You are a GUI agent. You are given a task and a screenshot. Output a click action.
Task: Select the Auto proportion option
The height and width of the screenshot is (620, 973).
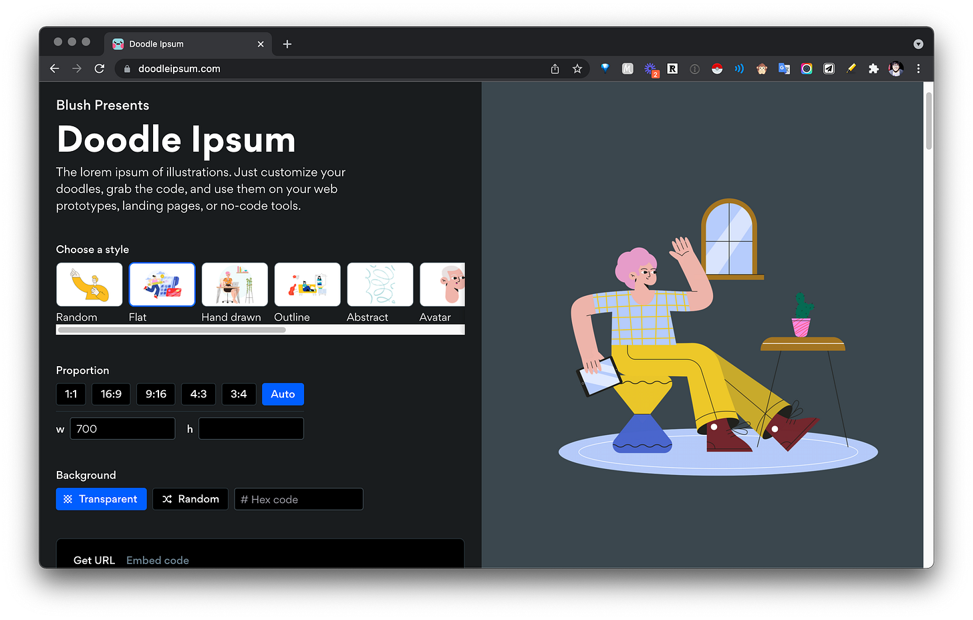click(283, 394)
